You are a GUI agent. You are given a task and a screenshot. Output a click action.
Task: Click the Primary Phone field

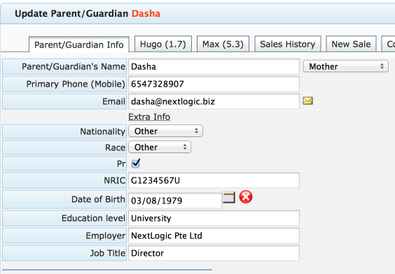tap(214, 84)
